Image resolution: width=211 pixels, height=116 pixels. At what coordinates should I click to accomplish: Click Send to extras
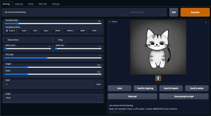click(x=197, y=88)
